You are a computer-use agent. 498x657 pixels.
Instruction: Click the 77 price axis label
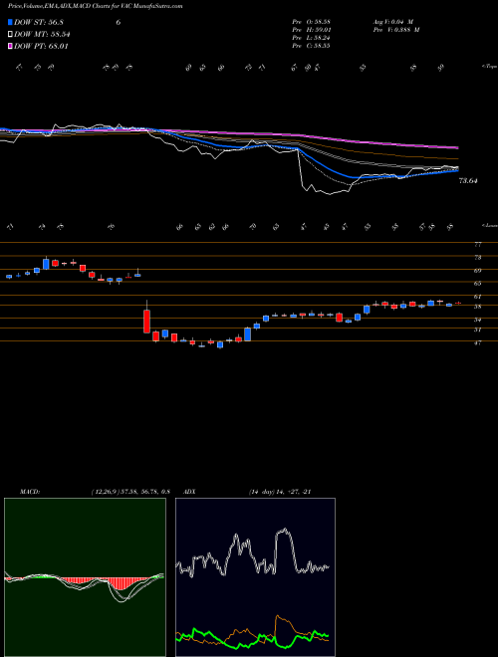[x=478, y=244]
